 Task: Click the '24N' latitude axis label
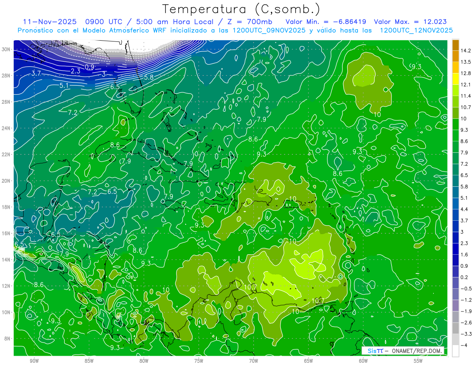click(6, 128)
